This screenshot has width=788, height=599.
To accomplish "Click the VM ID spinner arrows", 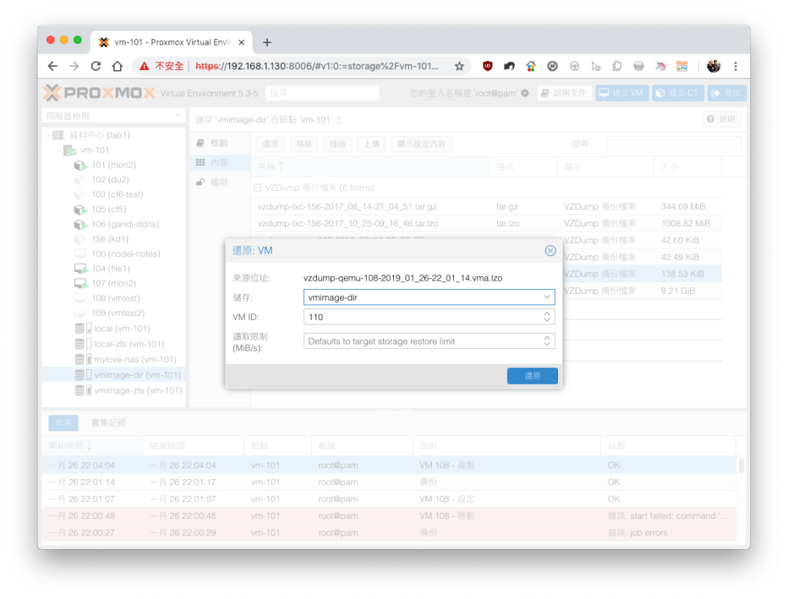I will [547, 317].
